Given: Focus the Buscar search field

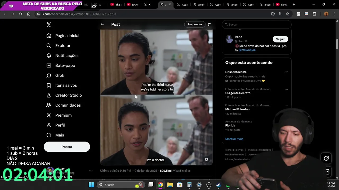Looking at the screenshot, I should pos(257,24).
